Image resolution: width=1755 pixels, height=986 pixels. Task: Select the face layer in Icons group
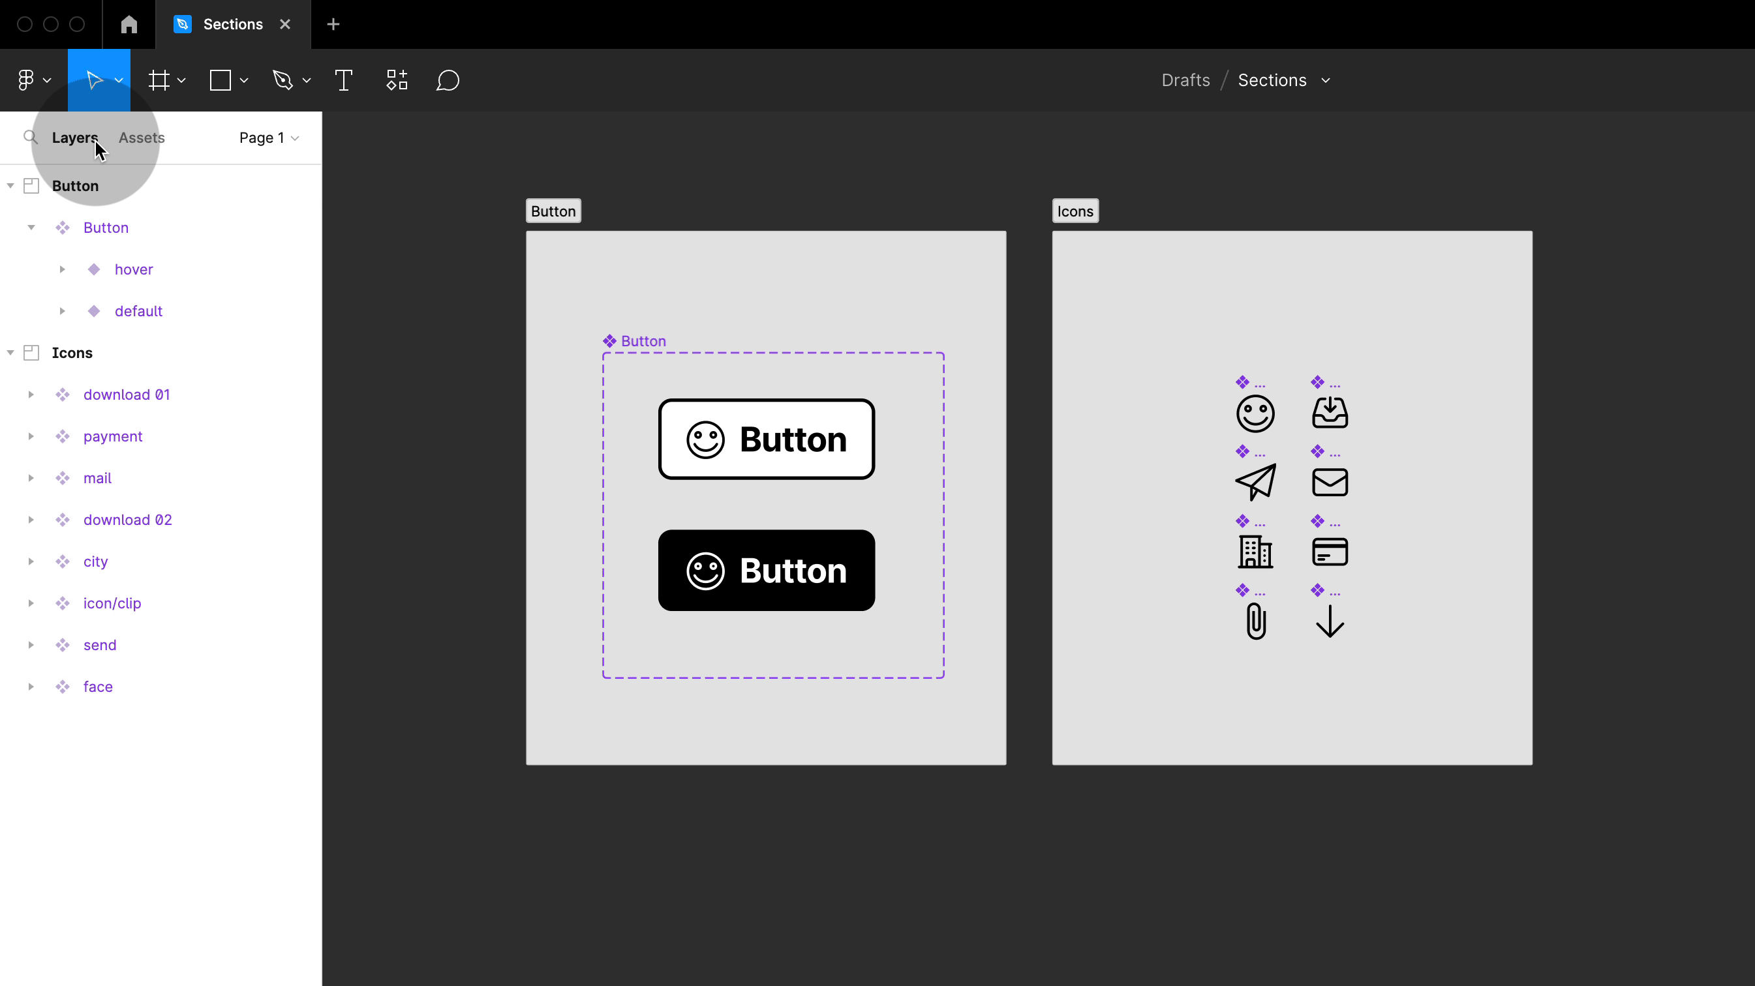point(98,686)
